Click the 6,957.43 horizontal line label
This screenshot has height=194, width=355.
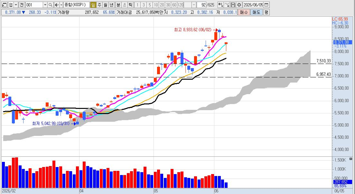(x=323, y=74)
